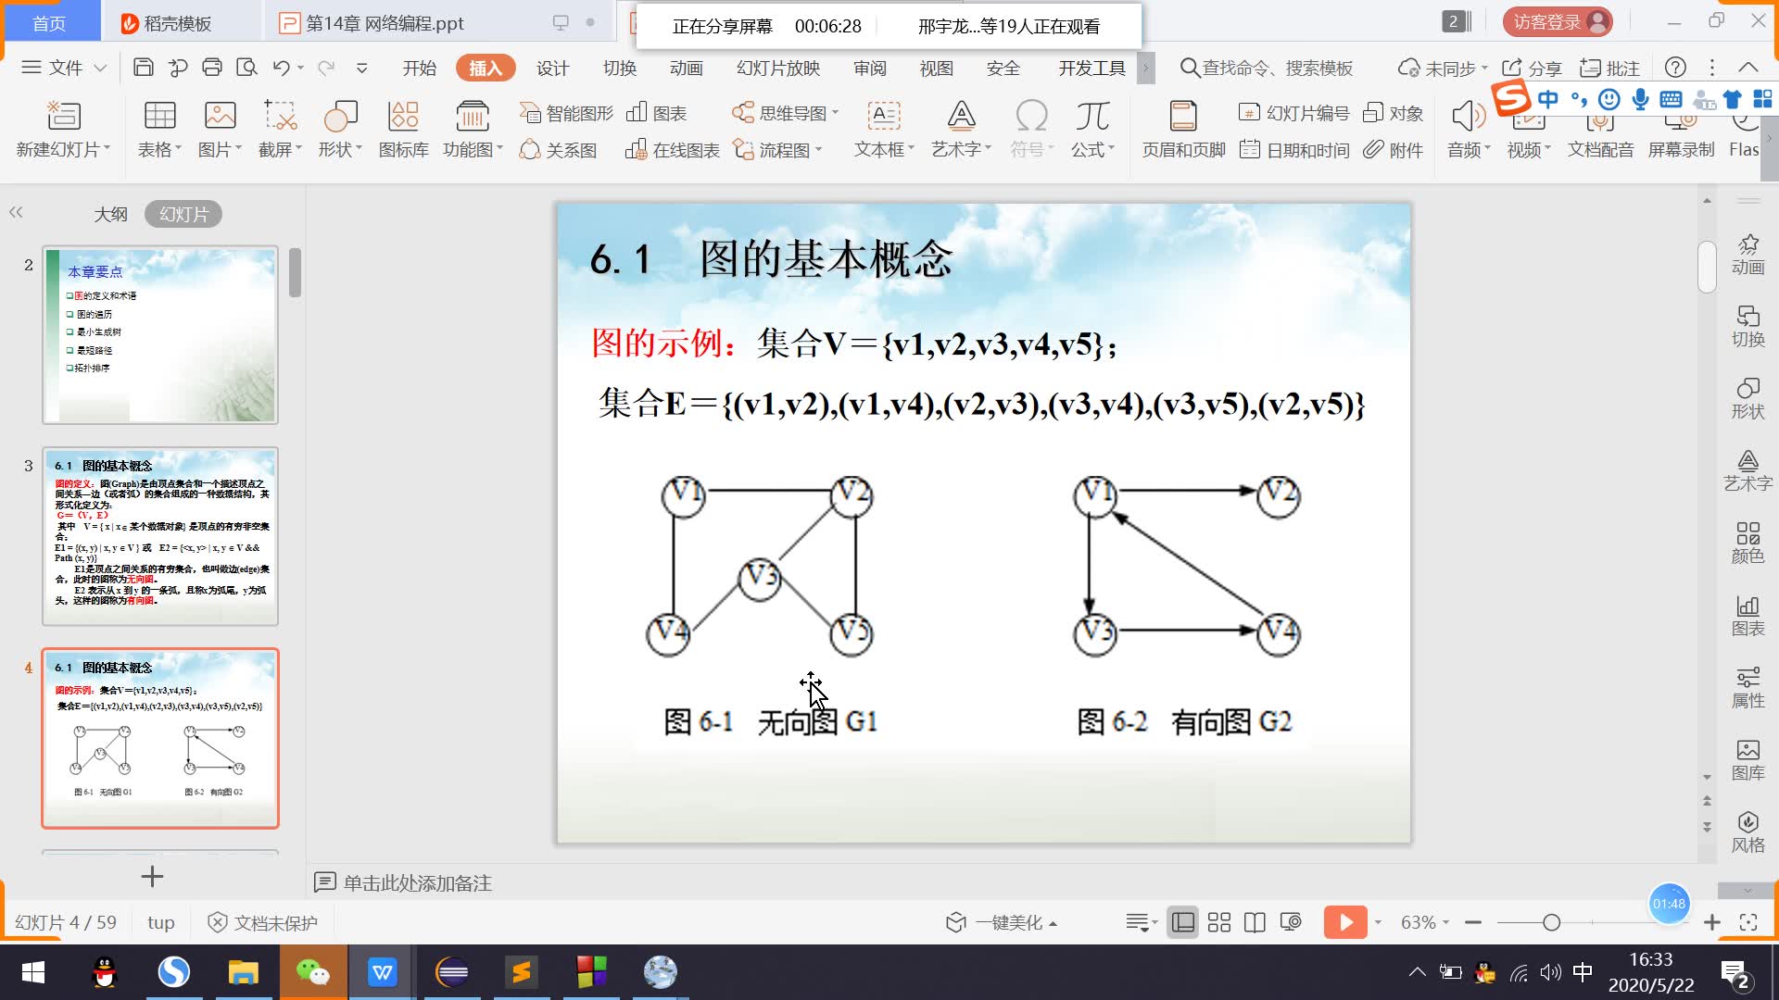
Task: Click 单击此处添加备注 notes area
Action: point(417,882)
